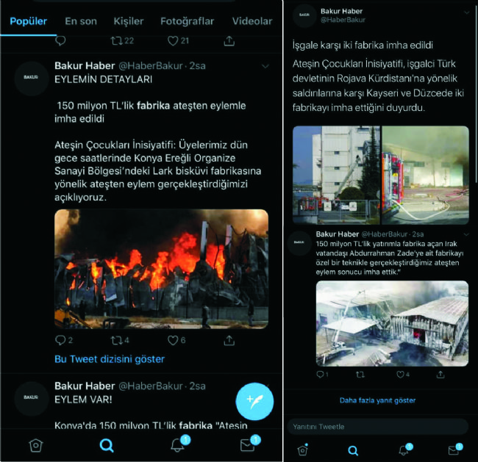478x462 pixels.
Task: Open the Fotoğraflar tab
Action: [188, 21]
